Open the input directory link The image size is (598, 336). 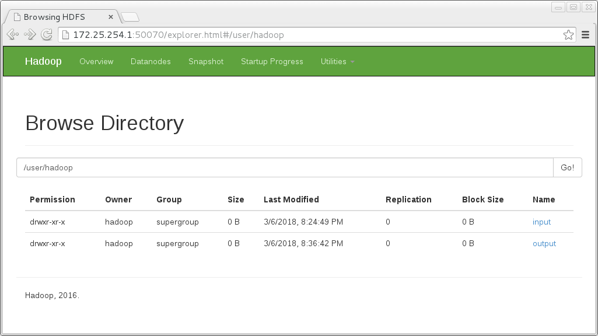pos(541,222)
